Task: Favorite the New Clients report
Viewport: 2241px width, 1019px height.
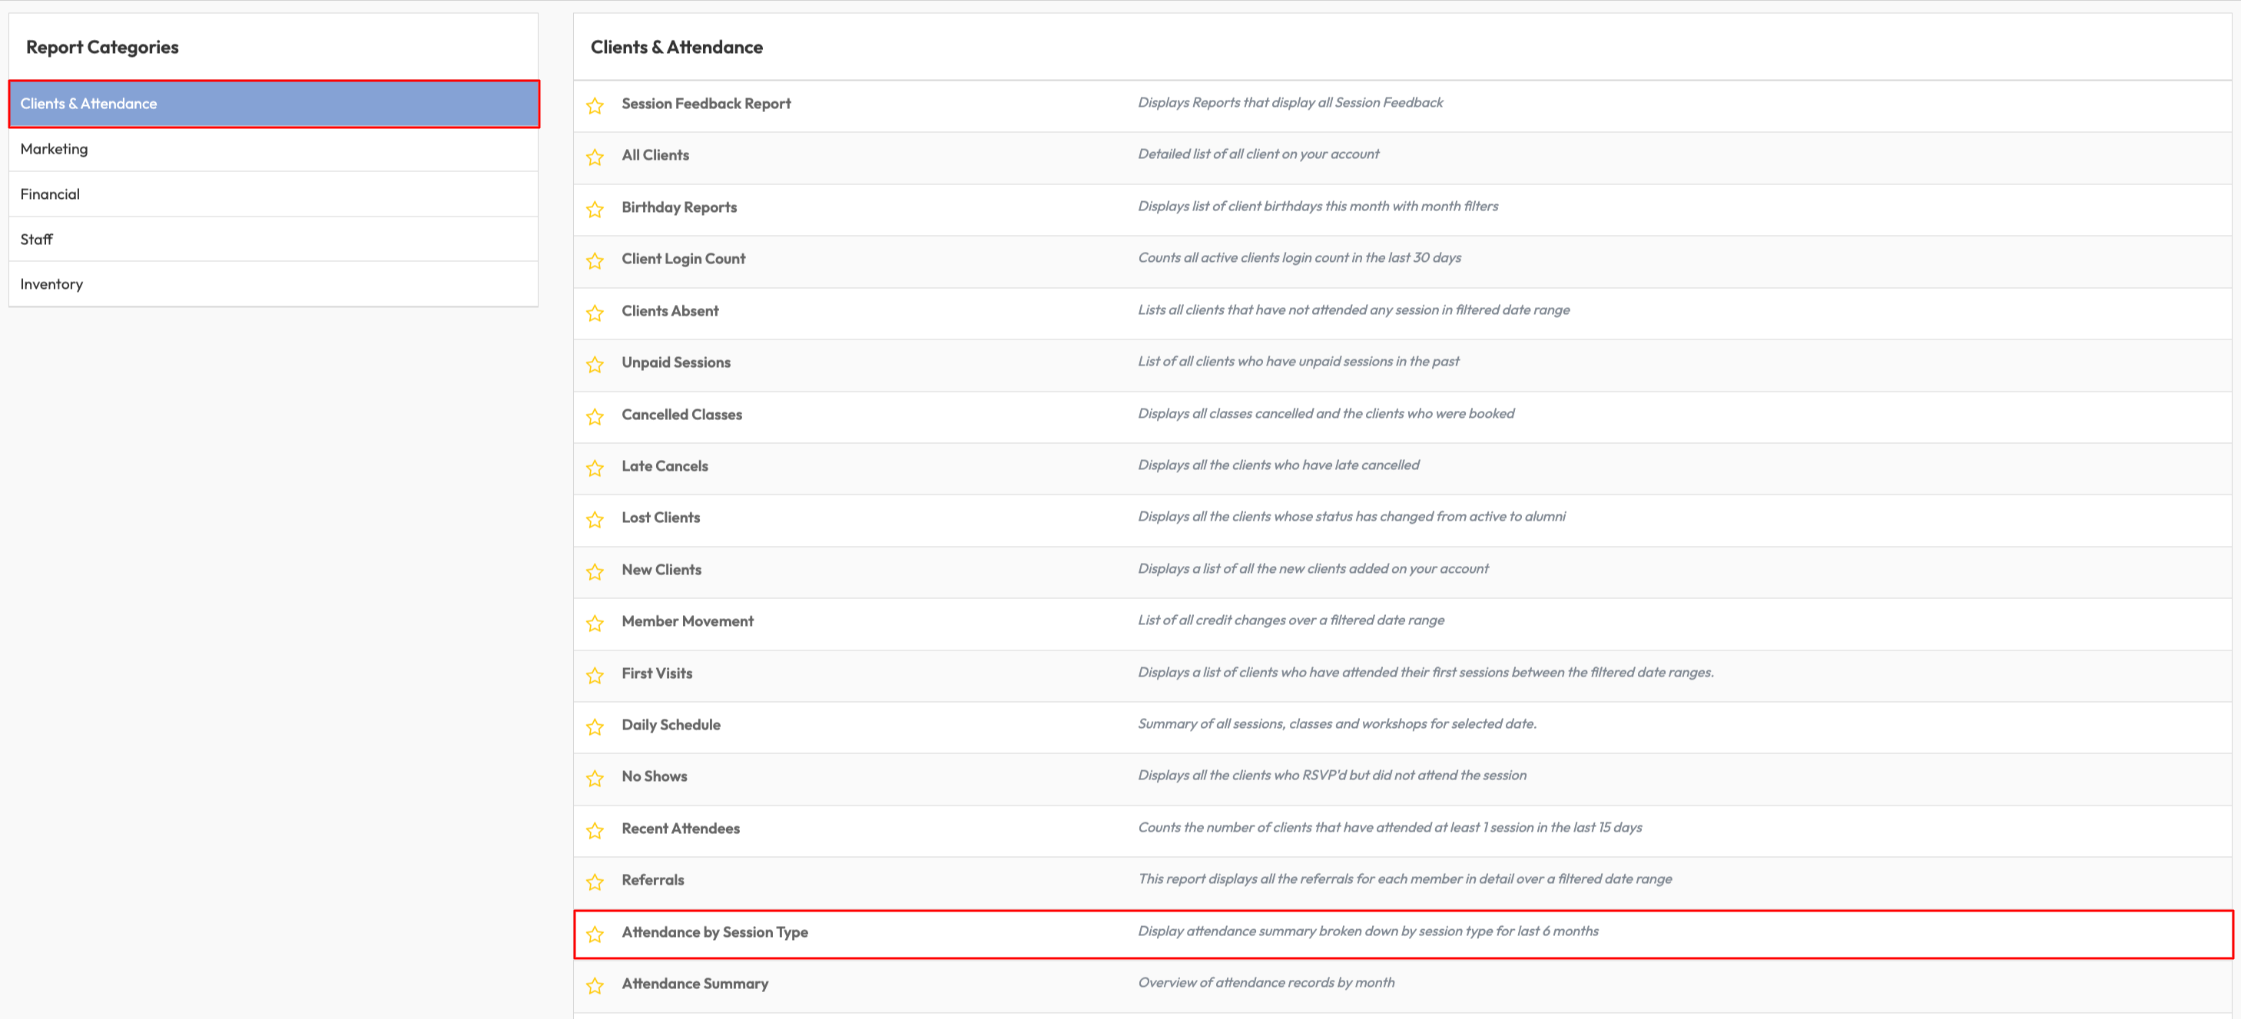Action: [595, 571]
